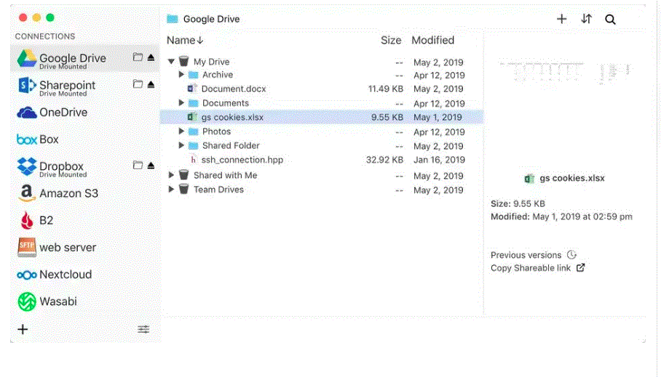Click the macOS green fullscreen button
This screenshot has height=377, width=661.
pos(50,17)
